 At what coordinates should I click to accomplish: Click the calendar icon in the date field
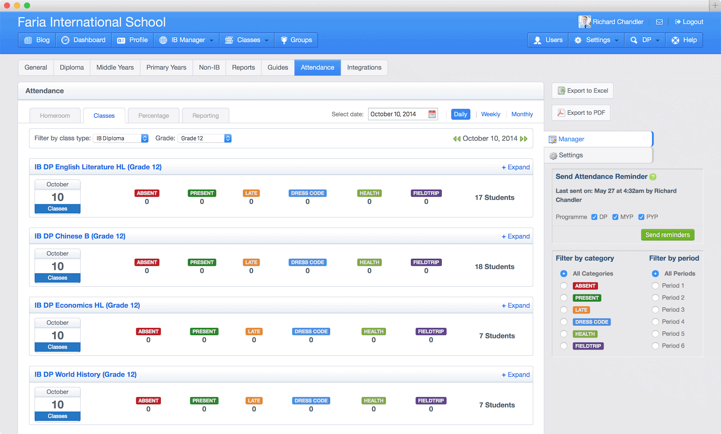(432, 114)
